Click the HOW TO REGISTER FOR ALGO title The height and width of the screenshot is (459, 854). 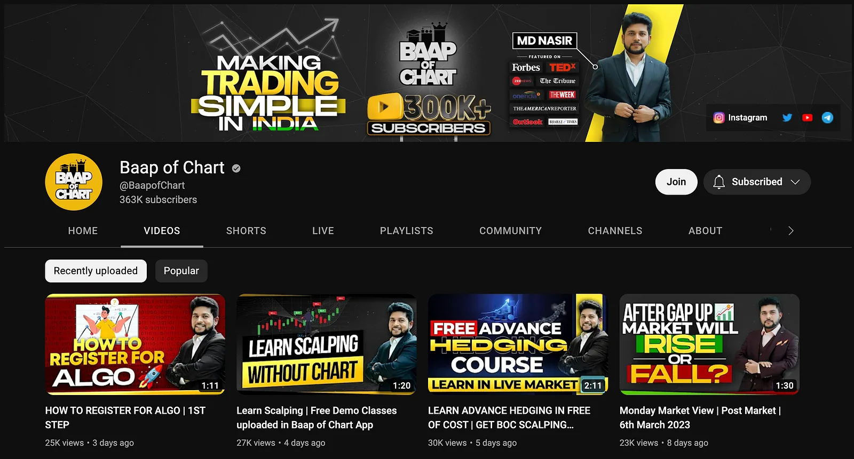click(125, 417)
